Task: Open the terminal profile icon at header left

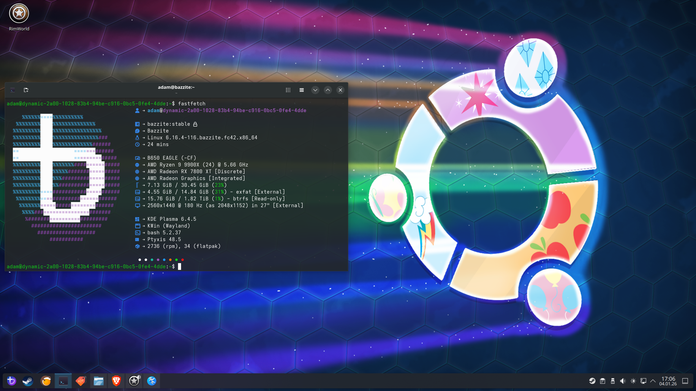Action: pyautogui.click(x=13, y=90)
